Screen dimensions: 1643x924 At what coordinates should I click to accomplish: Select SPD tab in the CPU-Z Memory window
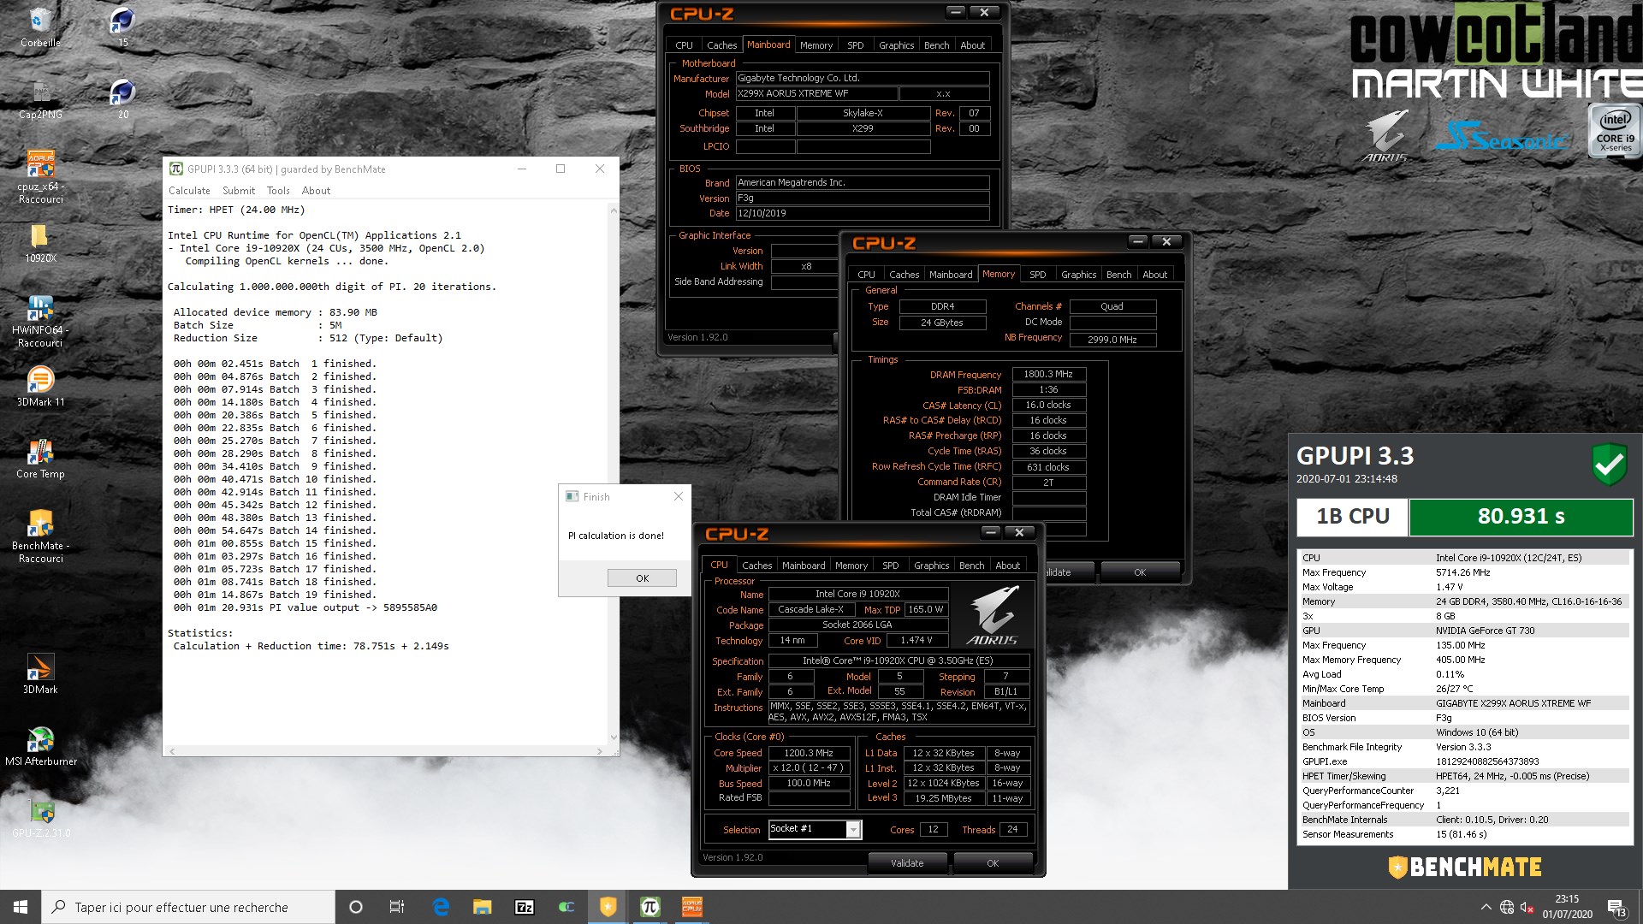click(1037, 275)
